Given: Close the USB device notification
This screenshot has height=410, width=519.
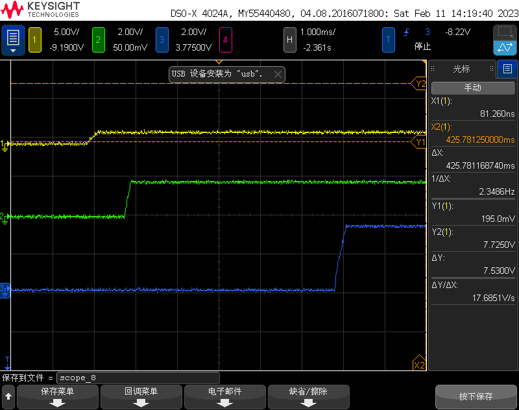Looking at the screenshot, I should [278, 75].
